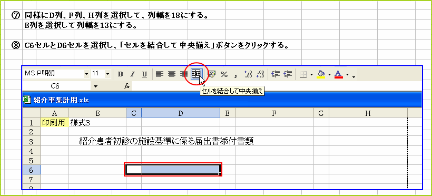Select row 6 header
432x196 pixels.
(31, 170)
